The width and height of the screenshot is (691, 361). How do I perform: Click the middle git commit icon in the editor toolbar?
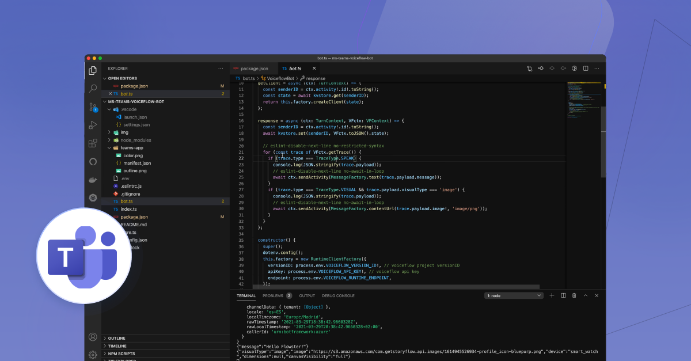(552, 68)
